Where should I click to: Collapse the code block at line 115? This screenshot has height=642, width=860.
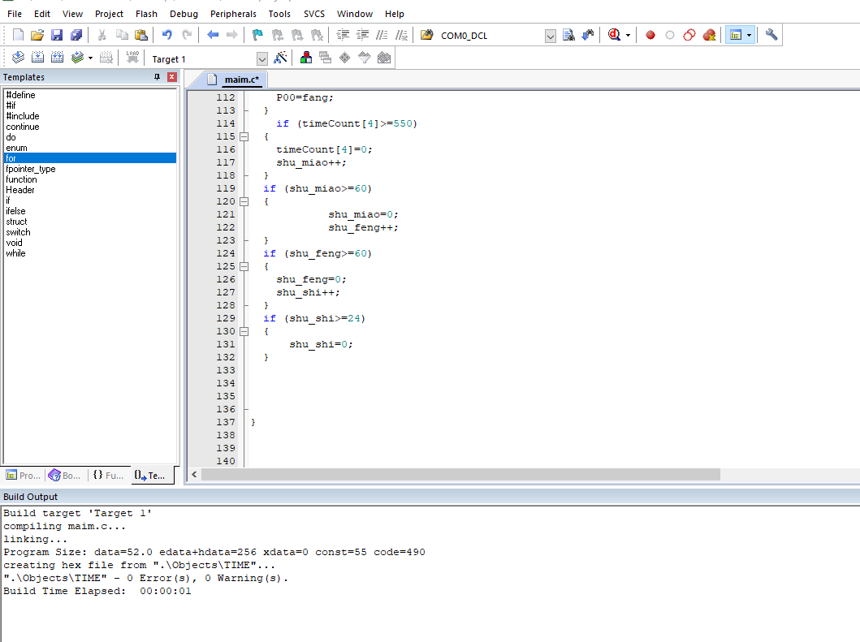tap(244, 136)
